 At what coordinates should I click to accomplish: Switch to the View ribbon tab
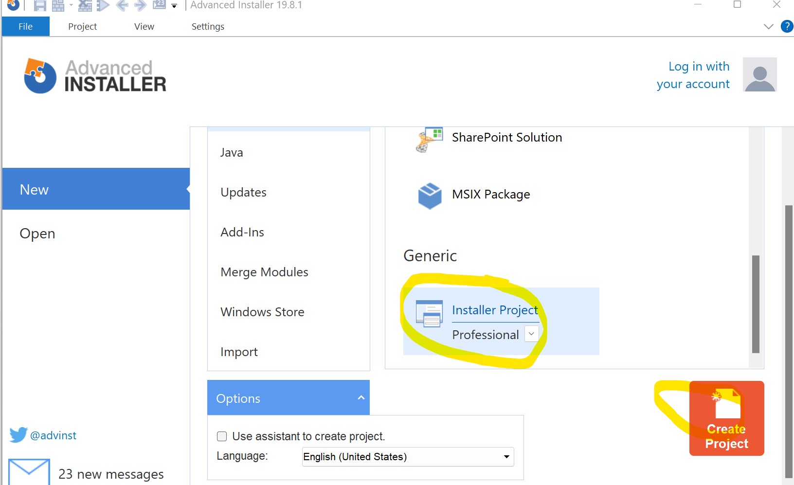tap(144, 26)
